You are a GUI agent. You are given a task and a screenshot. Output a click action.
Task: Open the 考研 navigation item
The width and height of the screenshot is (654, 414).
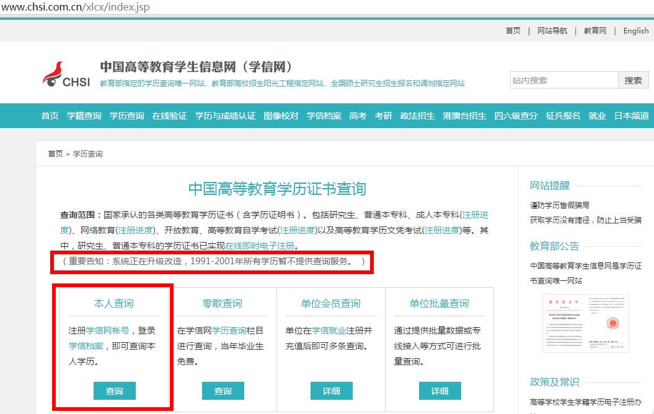pos(383,116)
